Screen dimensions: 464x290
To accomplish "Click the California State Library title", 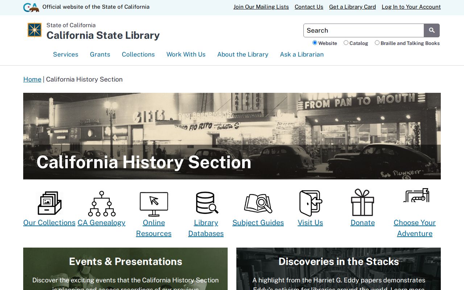I will coord(103,35).
